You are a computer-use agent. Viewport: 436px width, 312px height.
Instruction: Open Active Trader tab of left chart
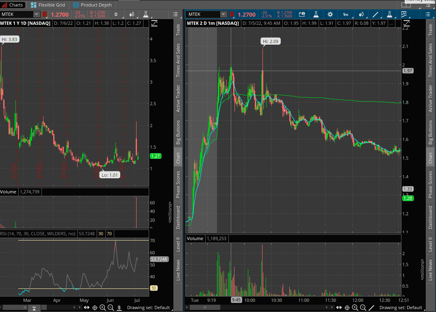coord(178,98)
